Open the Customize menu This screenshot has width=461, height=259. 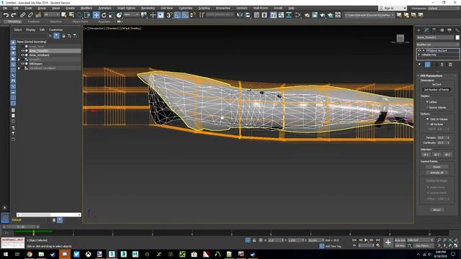(186, 8)
